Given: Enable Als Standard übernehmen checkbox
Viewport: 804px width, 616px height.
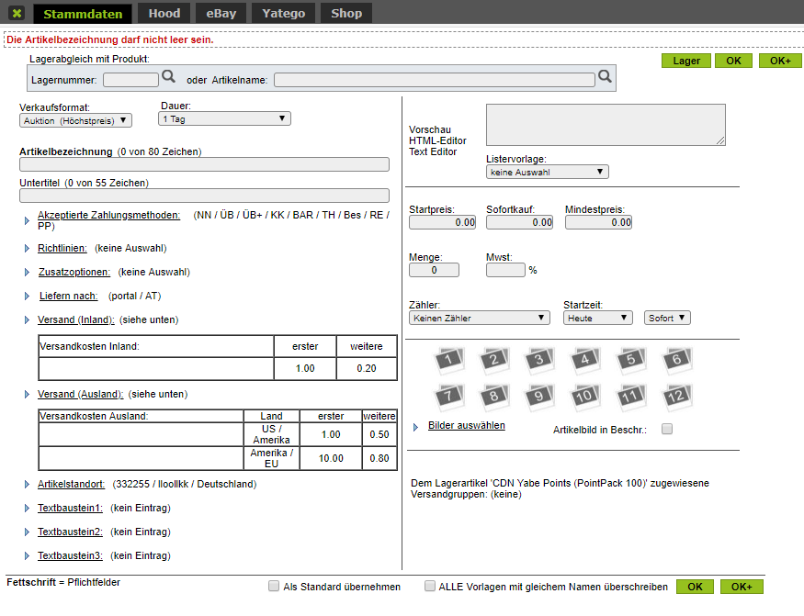Looking at the screenshot, I should click(x=274, y=586).
